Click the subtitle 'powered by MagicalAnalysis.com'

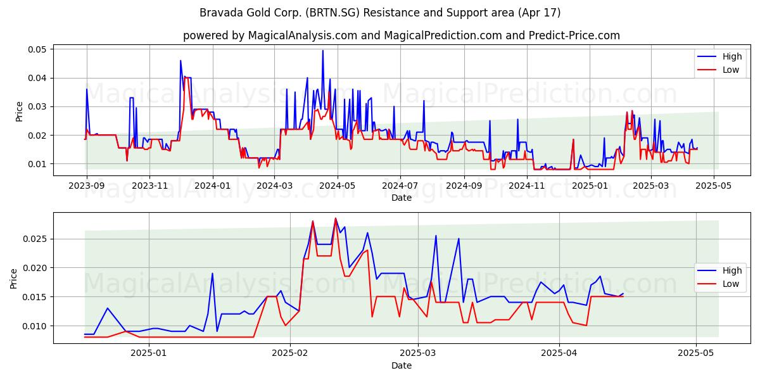point(270,35)
